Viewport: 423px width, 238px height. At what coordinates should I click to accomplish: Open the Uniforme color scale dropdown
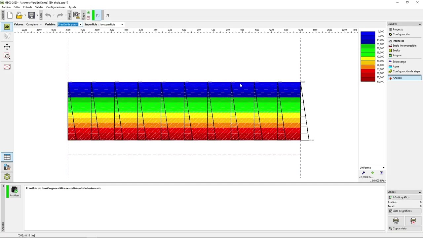click(x=372, y=168)
